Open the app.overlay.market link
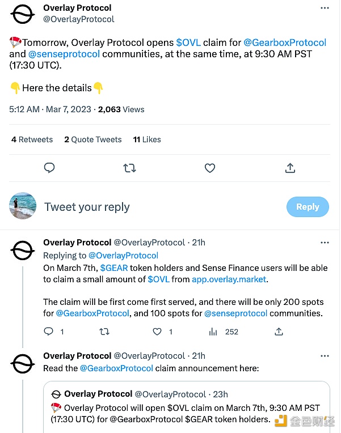Screen dimensions: 341x433 coord(230,279)
